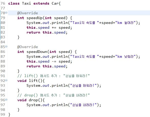Click the superclass name Car
The width and height of the screenshot is (150, 117).
(55, 4)
